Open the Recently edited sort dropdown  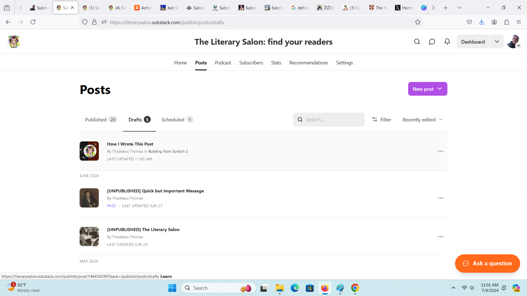pos(422,119)
